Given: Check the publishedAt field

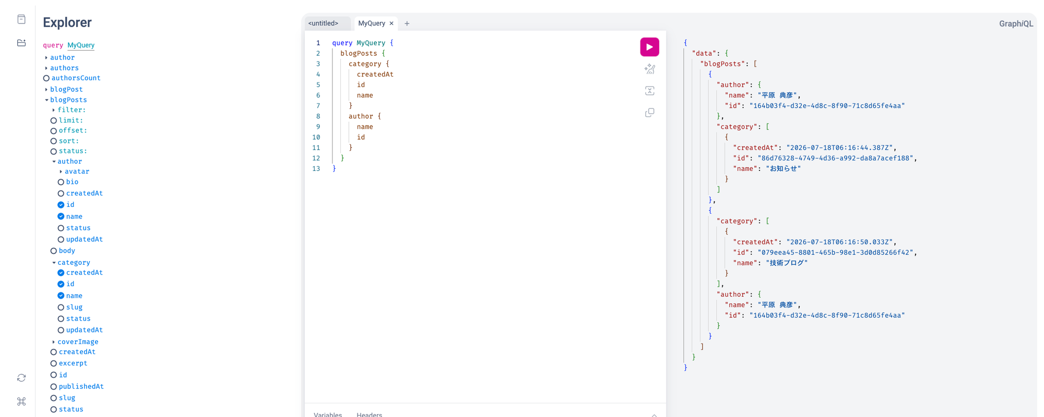Looking at the screenshot, I should (54, 387).
